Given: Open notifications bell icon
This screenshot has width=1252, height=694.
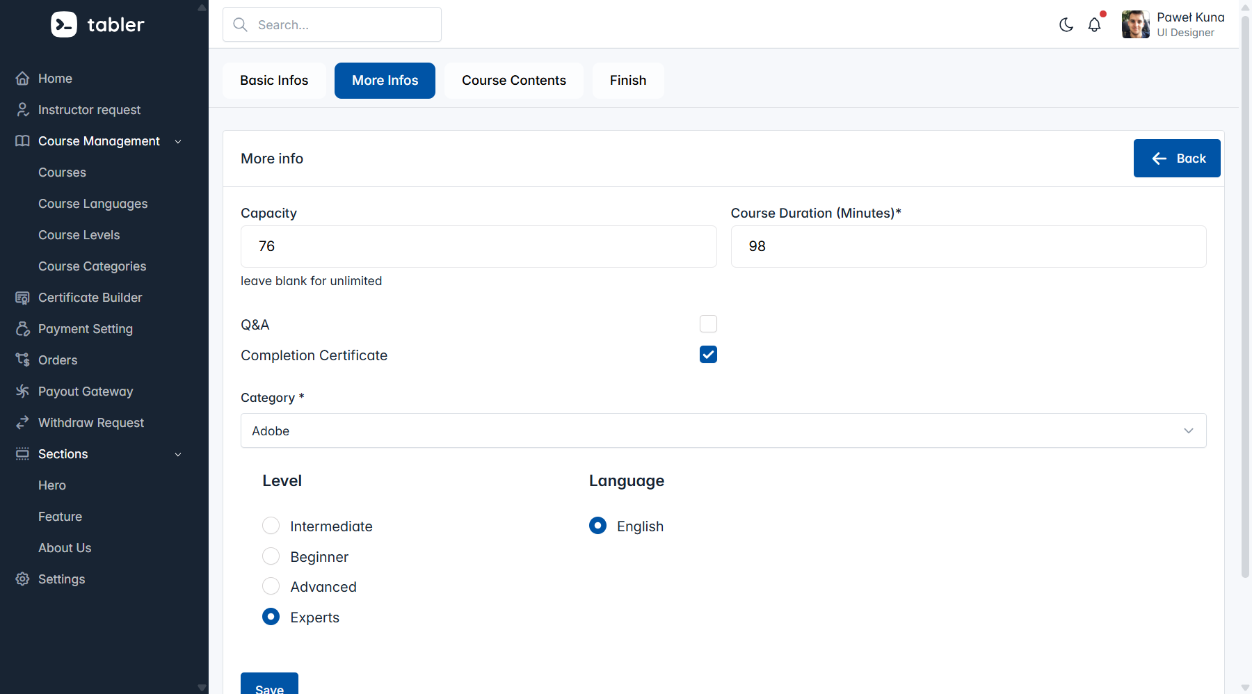Looking at the screenshot, I should click(1094, 25).
